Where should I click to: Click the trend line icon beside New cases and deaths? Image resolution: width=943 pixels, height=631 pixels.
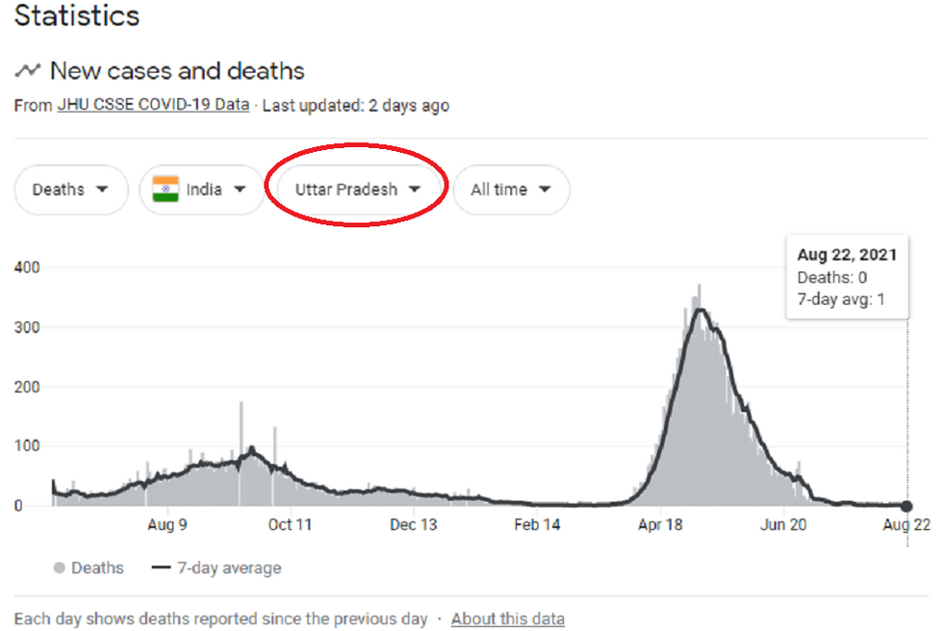pyautogui.click(x=28, y=70)
